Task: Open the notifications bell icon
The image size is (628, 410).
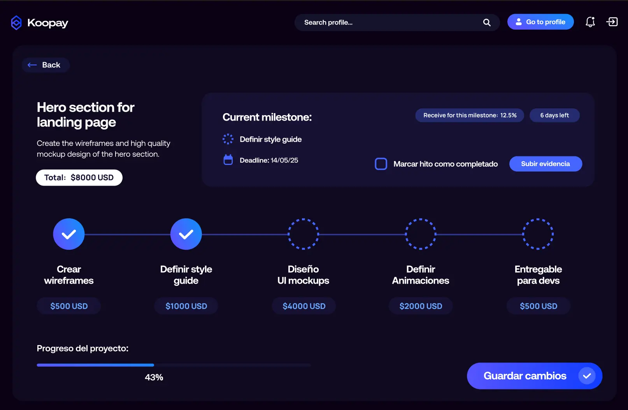Action: coord(590,22)
